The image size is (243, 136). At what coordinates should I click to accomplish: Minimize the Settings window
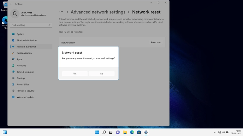pyautogui.click(x=151, y=3)
